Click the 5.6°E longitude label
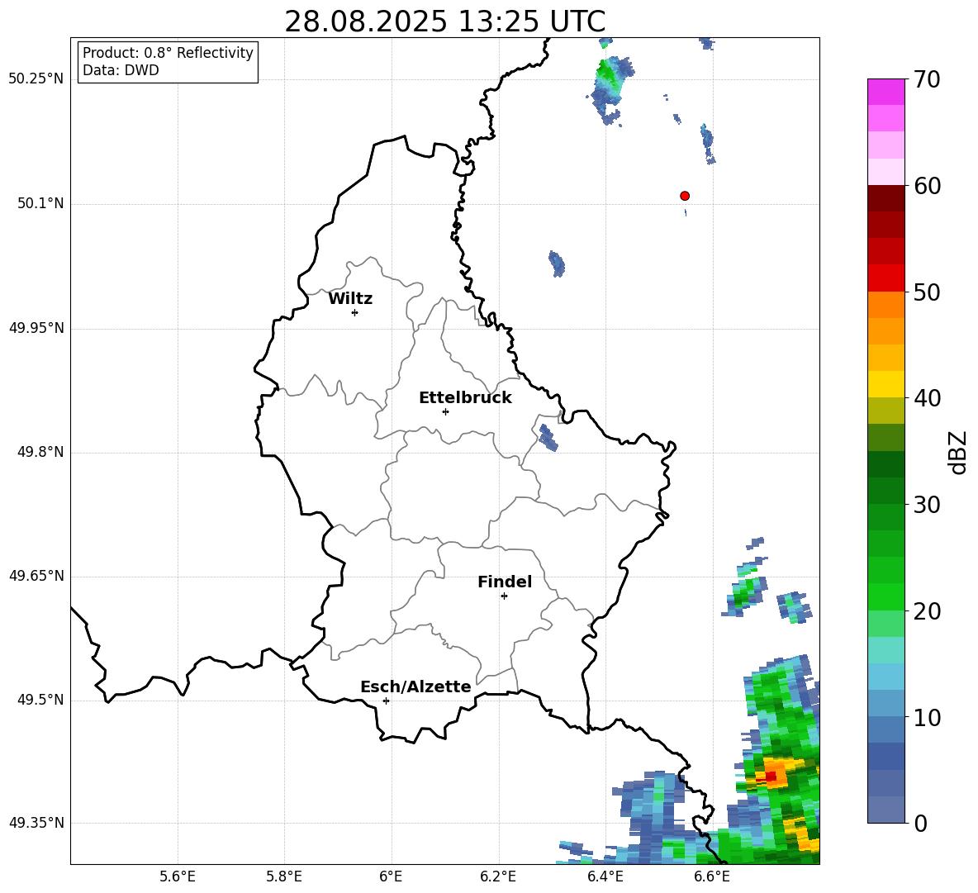Image resolution: width=978 pixels, height=893 pixels. (178, 876)
